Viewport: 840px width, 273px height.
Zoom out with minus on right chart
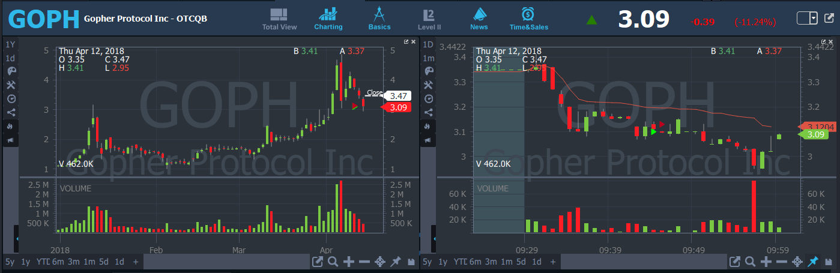[782, 262]
